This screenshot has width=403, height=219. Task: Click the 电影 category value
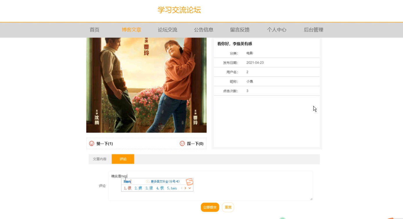250,53
